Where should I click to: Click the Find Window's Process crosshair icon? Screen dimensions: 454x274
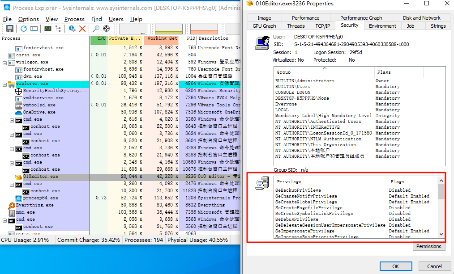(106, 29)
